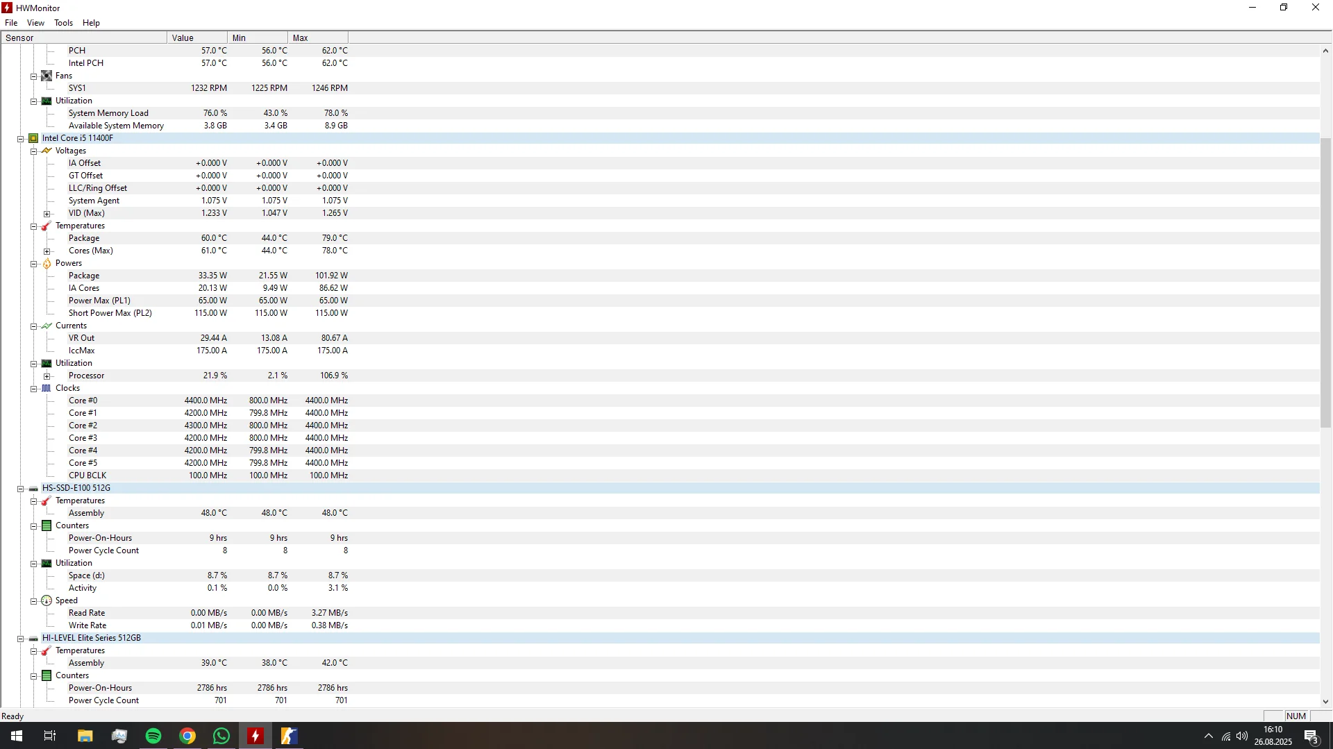This screenshot has width=1333, height=749.
Task: Click the Powers flame icon
Action: [47, 263]
